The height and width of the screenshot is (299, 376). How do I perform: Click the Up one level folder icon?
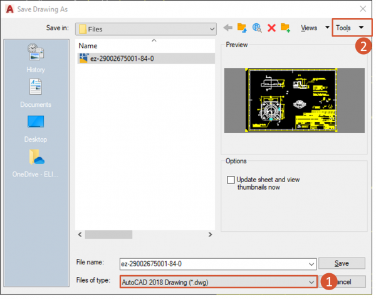tap(242, 28)
